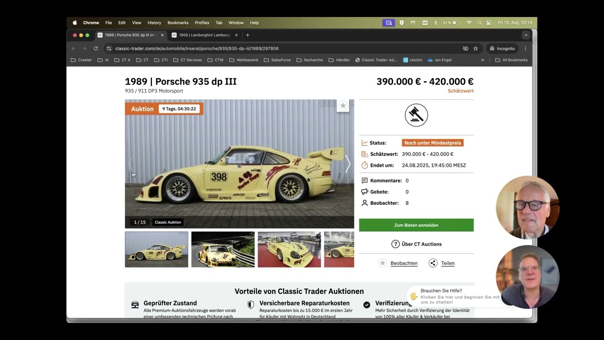Bookmark this page with the star
604x340 pixels.
pos(476,48)
